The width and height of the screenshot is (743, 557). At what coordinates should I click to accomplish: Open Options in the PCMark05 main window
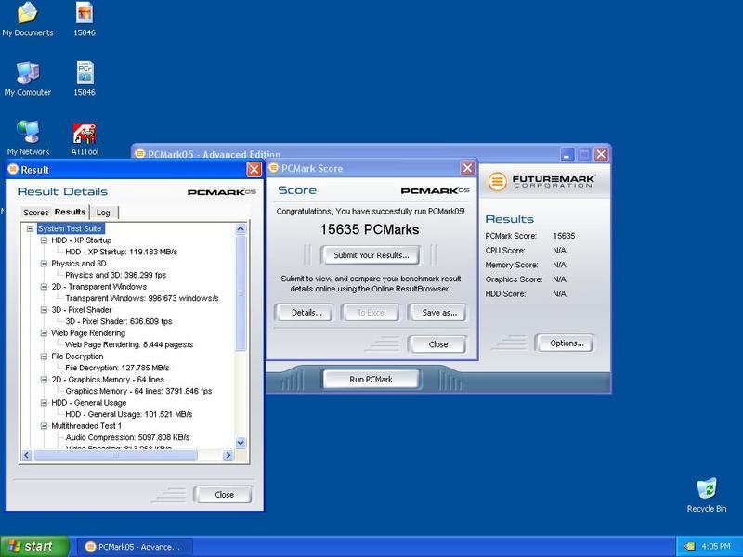click(x=567, y=343)
